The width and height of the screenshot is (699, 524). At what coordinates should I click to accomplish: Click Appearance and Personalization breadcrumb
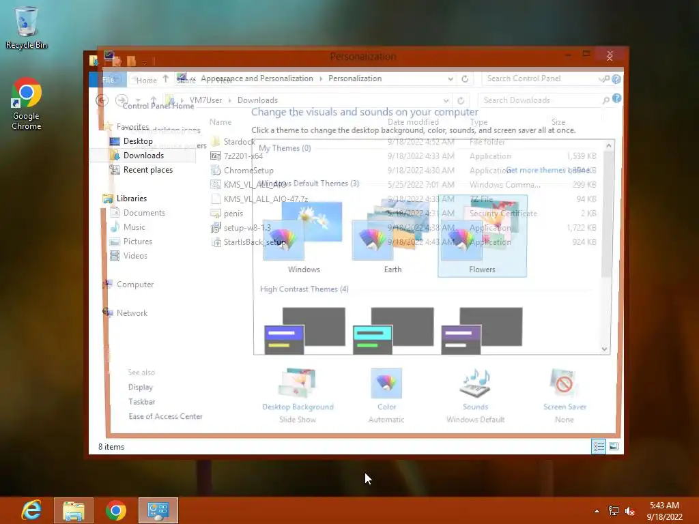click(x=257, y=78)
